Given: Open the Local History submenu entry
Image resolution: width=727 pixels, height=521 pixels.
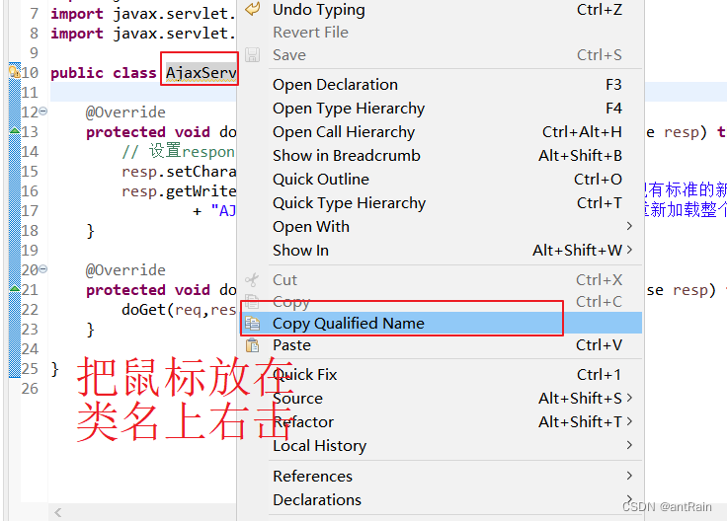Looking at the screenshot, I should [x=441, y=445].
